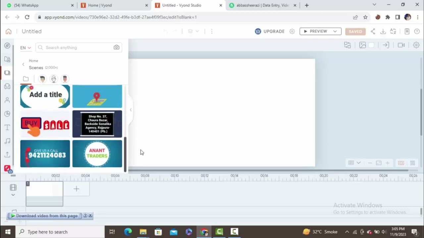Collapse the asset panel with side arrow

[x=131, y=110]
